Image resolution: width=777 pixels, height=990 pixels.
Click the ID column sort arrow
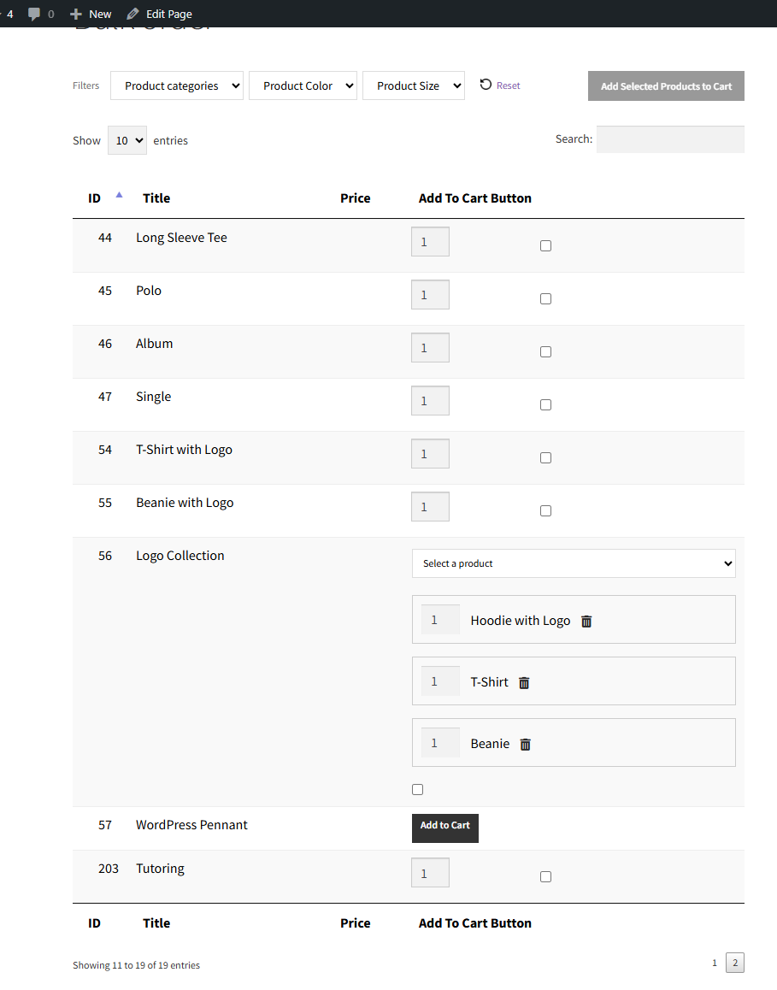118,193
